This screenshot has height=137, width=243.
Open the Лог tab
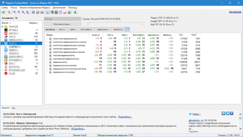coord(14,108)
